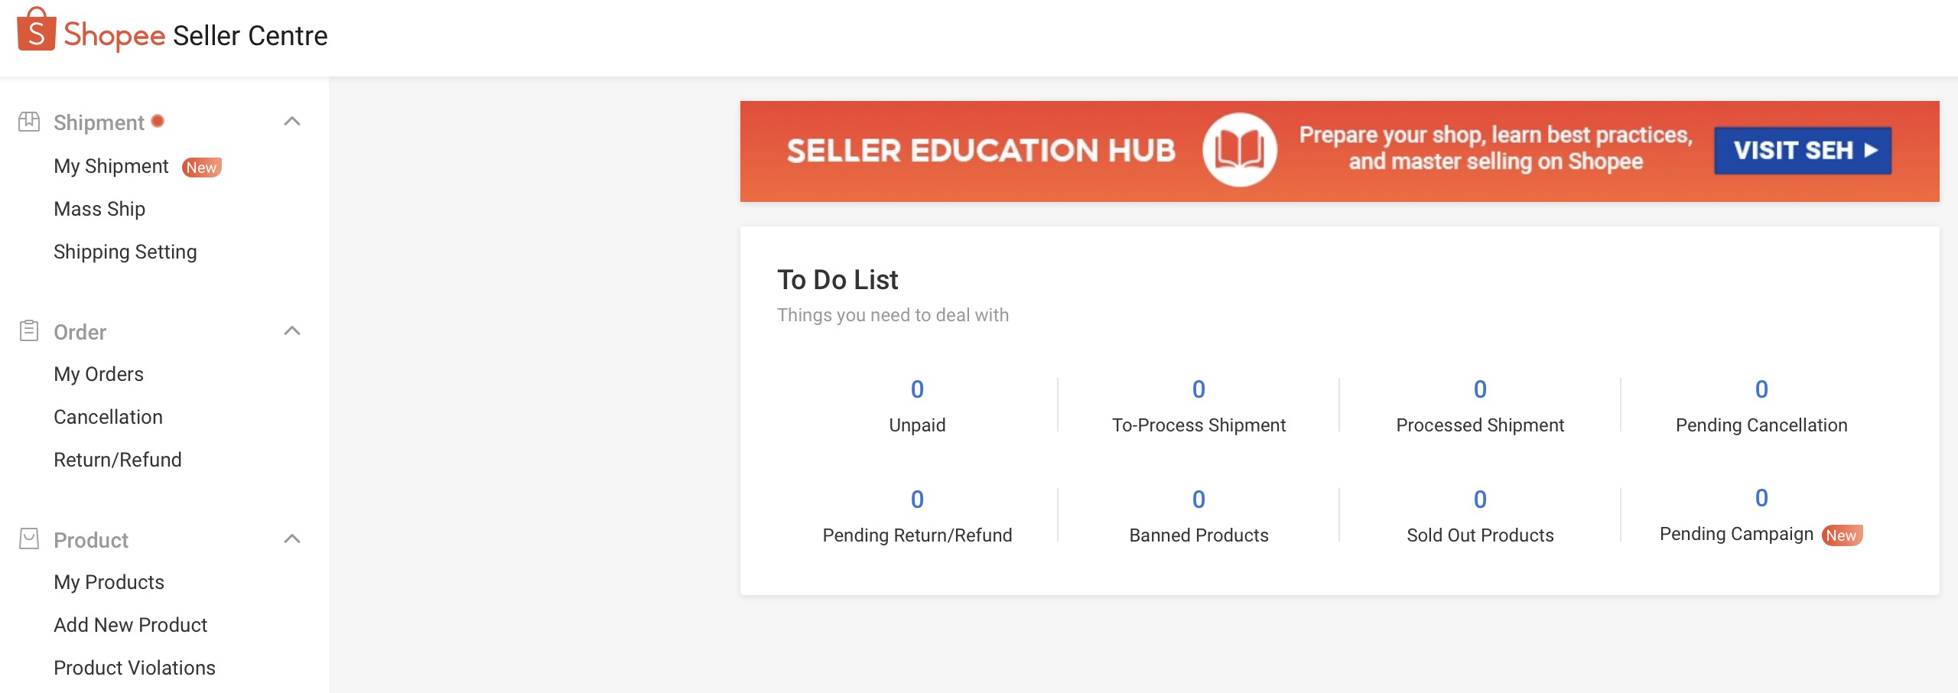View To-Process Shipment items
Screen dimensions: 1958x693
coord(1199,390)
